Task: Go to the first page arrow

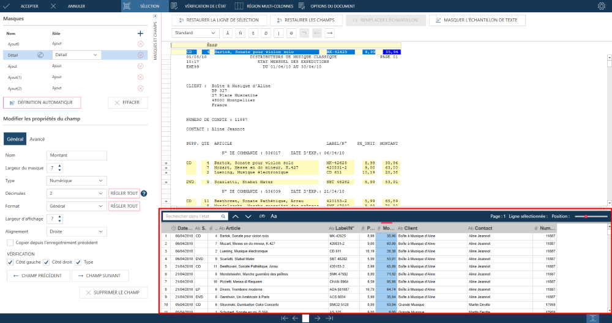Action: coord(285,318)
